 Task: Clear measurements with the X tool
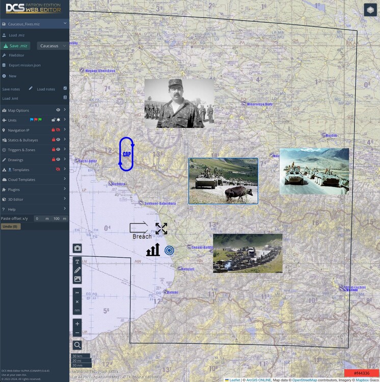[x=77, y=302]
